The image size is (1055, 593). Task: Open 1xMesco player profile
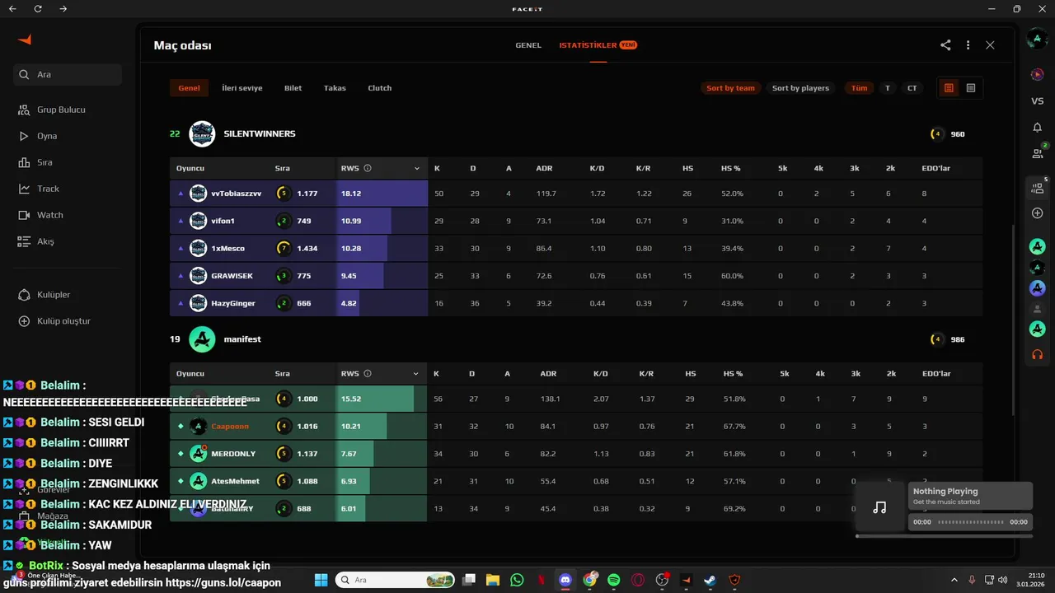(x=227, y=248)
